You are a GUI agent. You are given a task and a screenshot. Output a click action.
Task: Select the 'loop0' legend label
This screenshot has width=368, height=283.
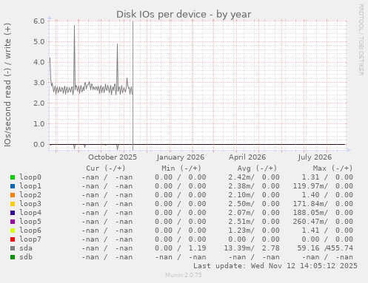tap(30, 177)
